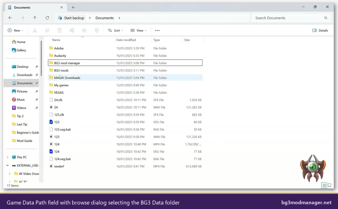Image resolution: width=338 pixels, height=209 pixels.
Task: Expand the 4K Video Downloader folder node
Action: 10,174
